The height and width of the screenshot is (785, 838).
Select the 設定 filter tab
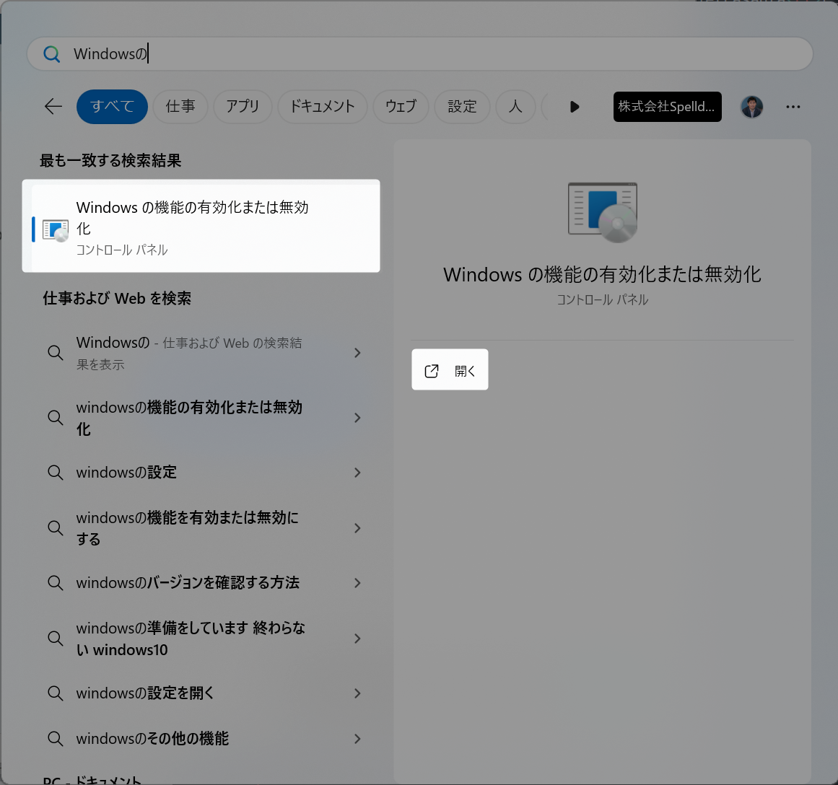(x=462, y=106)
